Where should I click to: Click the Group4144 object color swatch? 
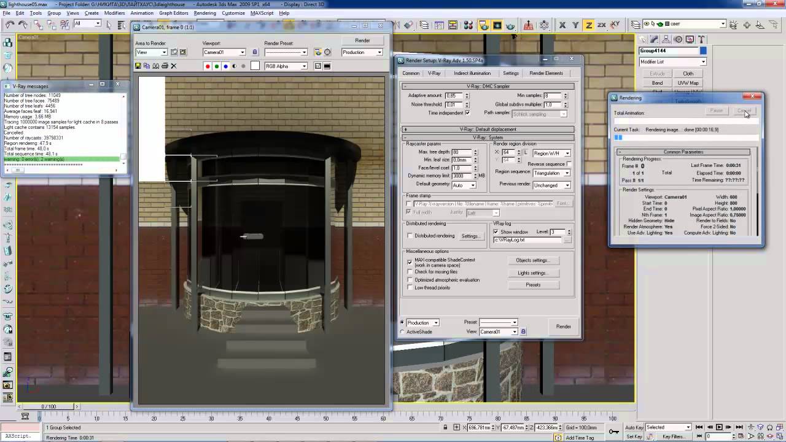[x=704, y=51]
